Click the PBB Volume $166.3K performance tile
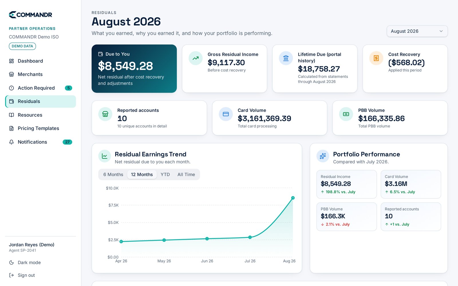 coord(347,217)
